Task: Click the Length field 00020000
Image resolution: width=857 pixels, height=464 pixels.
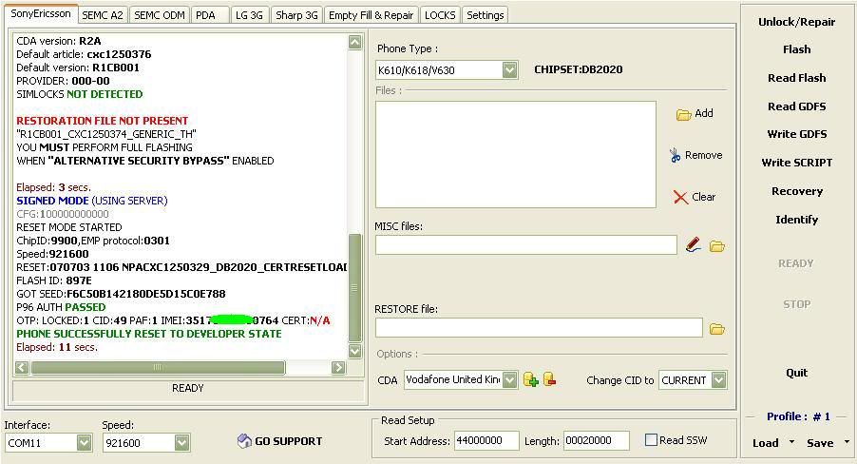Action: (596, 440)
